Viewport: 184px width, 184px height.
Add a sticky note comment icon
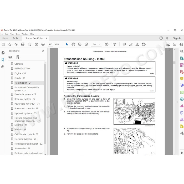[x=124, y=44]
